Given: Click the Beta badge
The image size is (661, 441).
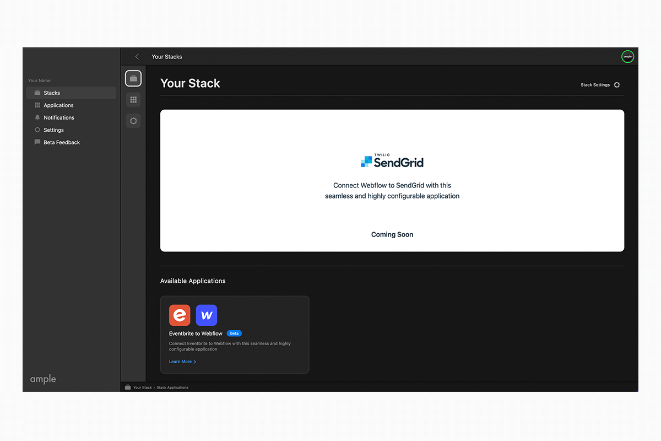Looking at the screenshot, I should [x=234, y=334].
